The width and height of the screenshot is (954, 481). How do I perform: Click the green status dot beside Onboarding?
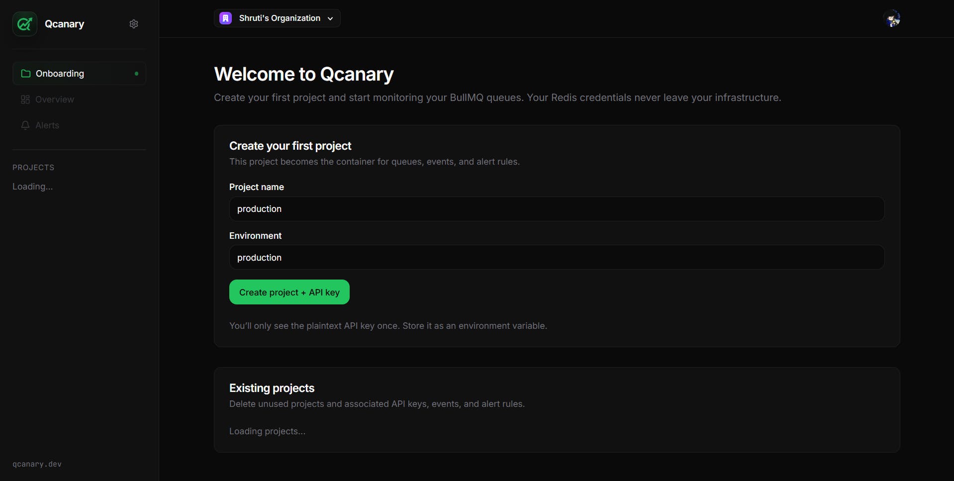pos(136,74)
